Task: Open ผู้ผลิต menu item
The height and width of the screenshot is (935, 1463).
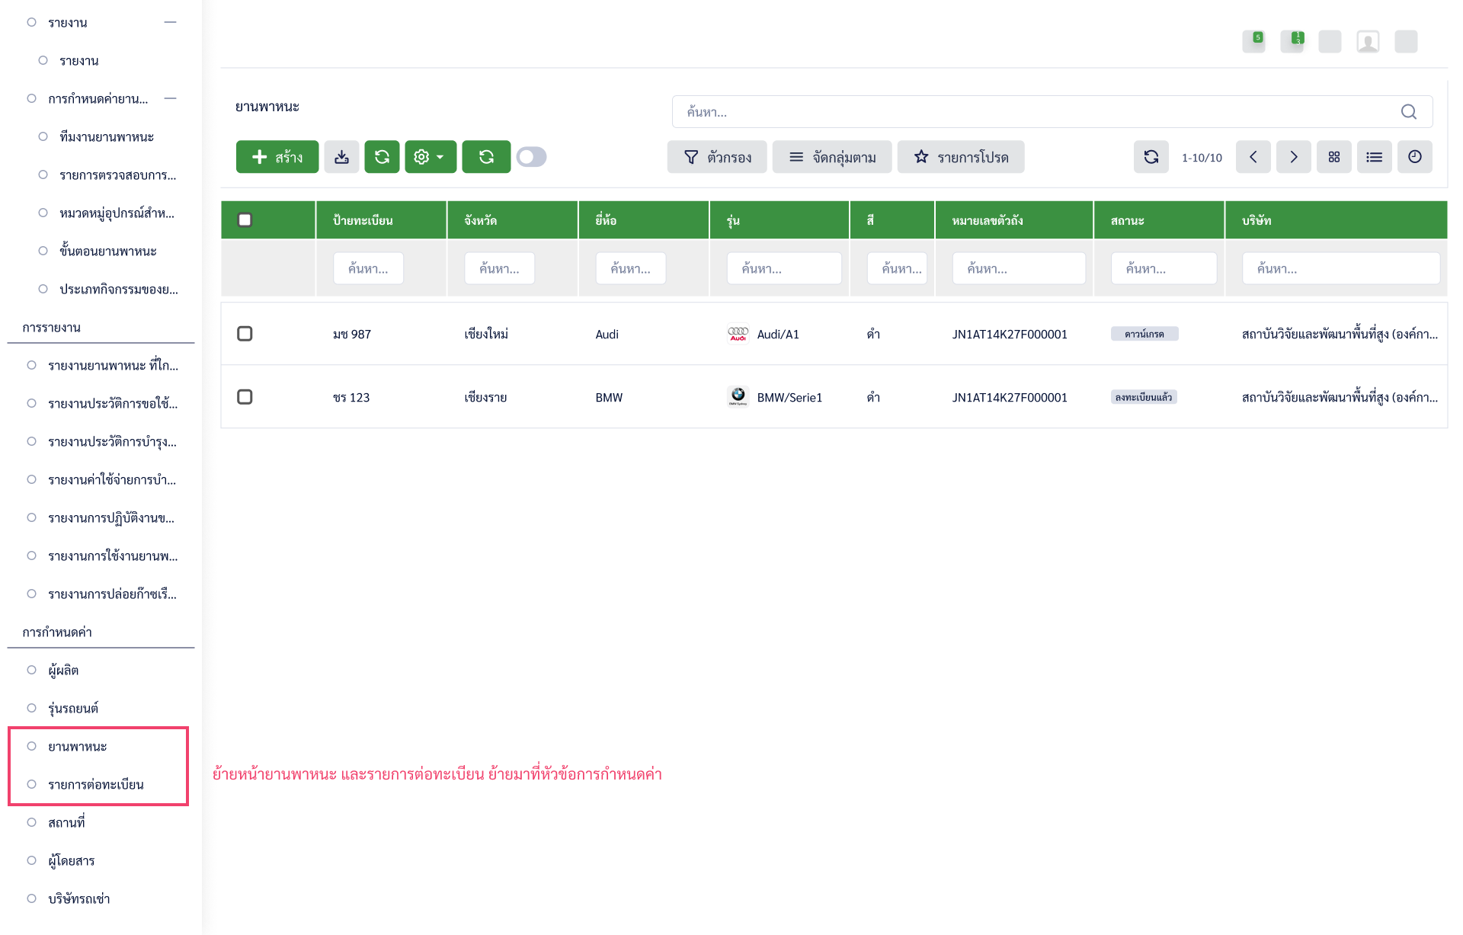Action: (x=63, y=671)
